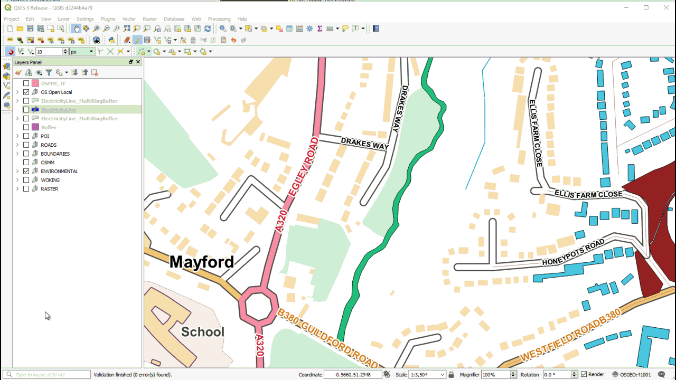Toggle the ElectricityLine layer checkbox
The height and width of the screenshot is (380, 676).
26,110
